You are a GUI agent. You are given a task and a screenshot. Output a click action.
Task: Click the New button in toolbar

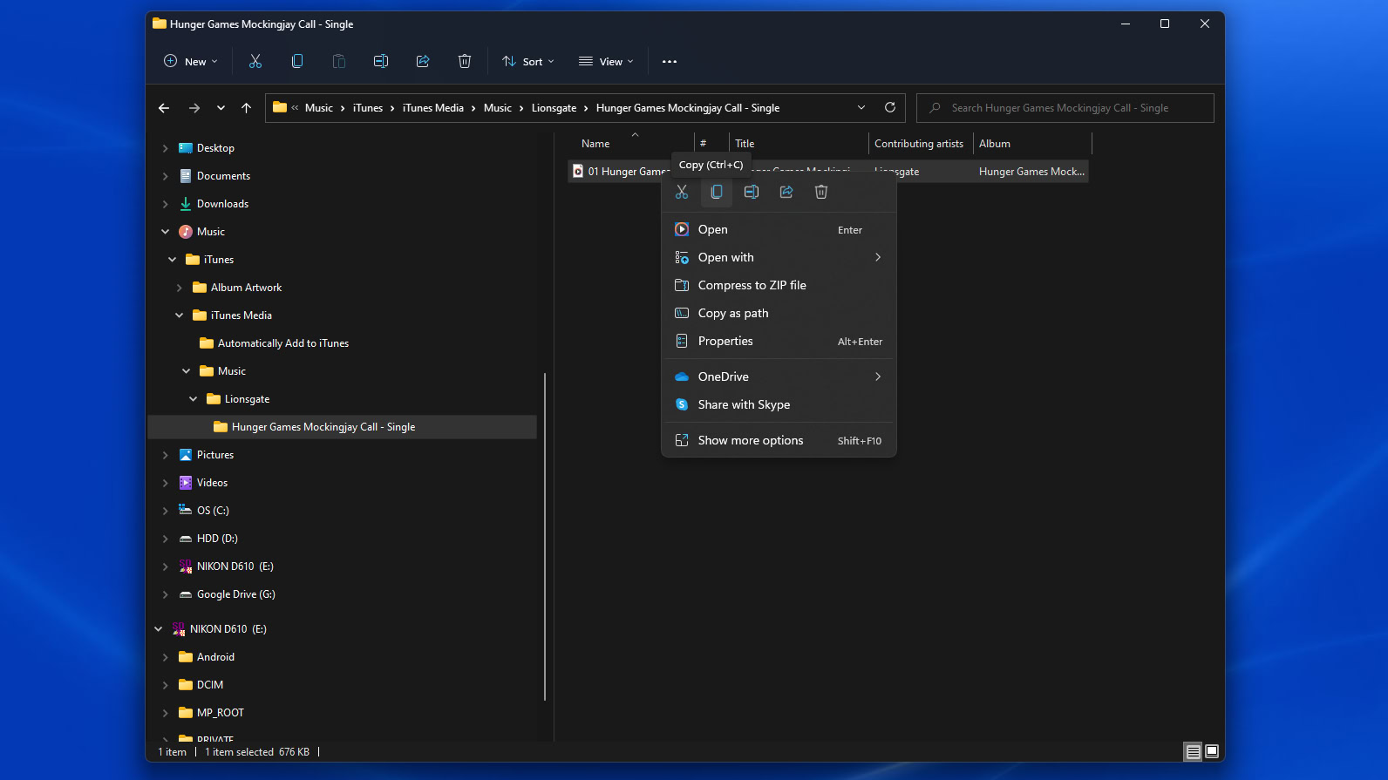click(191, 62)
